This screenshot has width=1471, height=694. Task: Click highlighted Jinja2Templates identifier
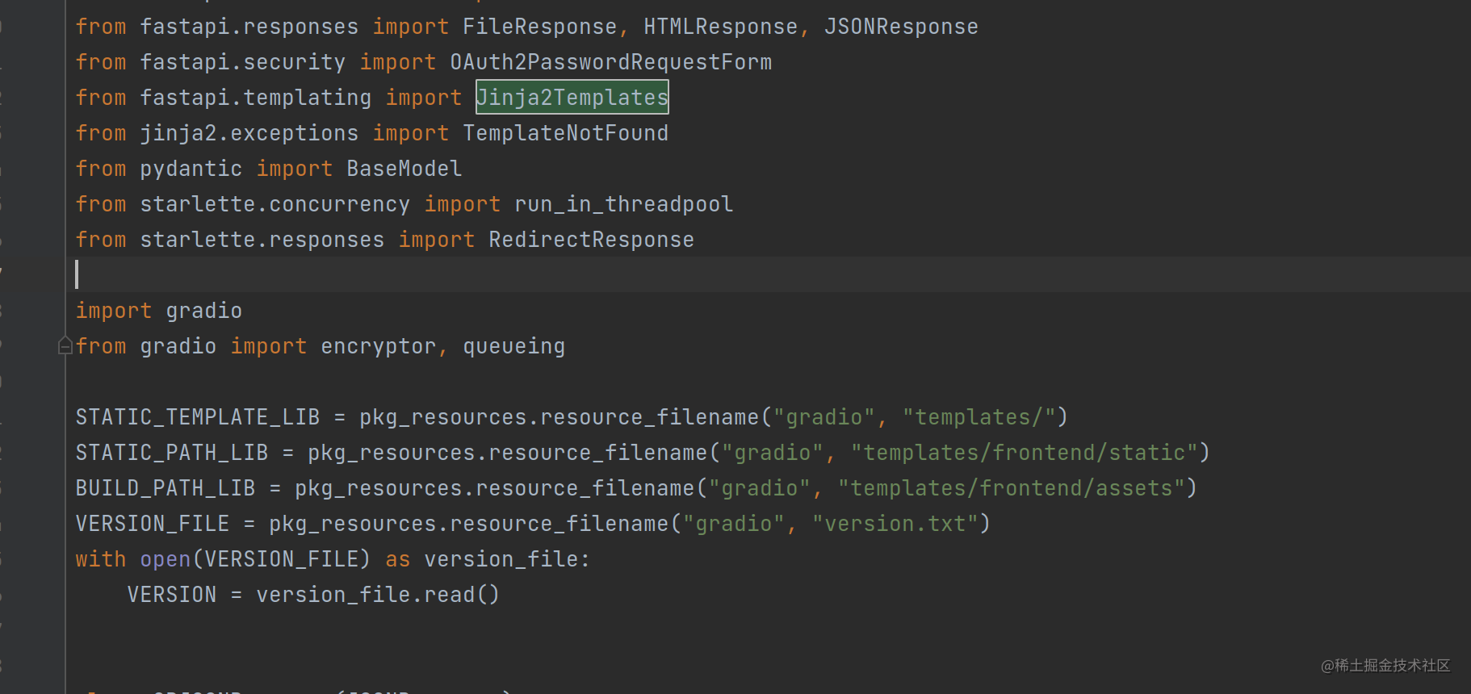pos(572,98)
